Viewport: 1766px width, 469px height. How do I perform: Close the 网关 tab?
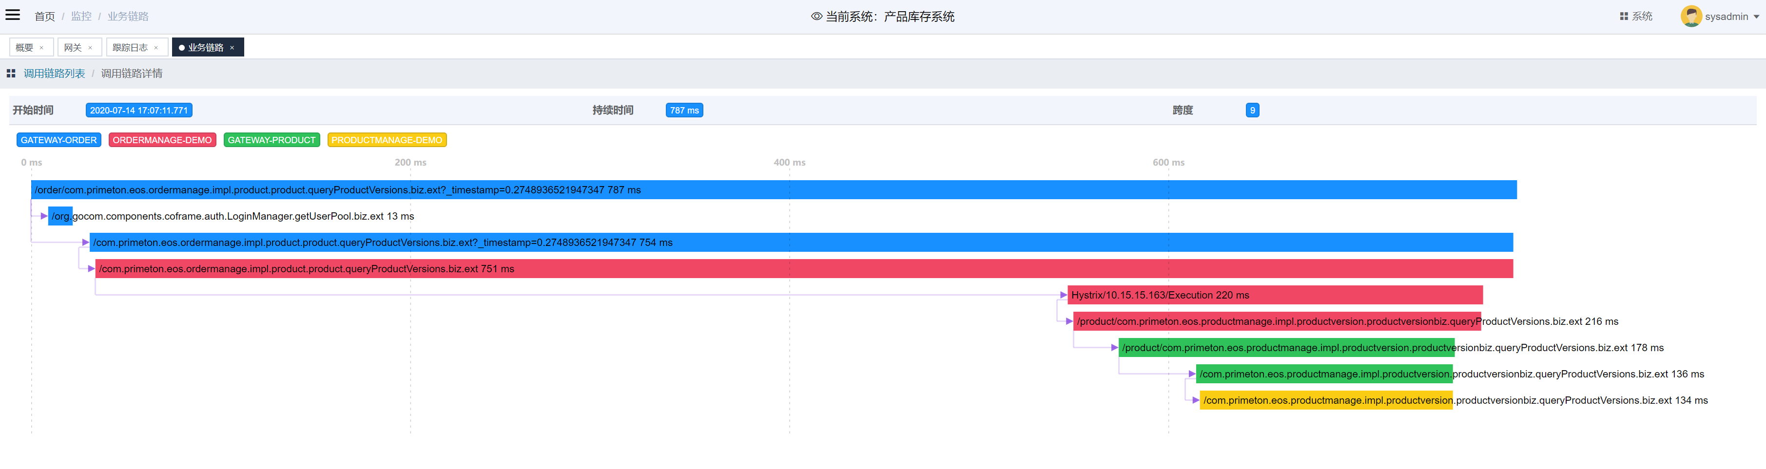pyautogui.click(x=91, y=48)
